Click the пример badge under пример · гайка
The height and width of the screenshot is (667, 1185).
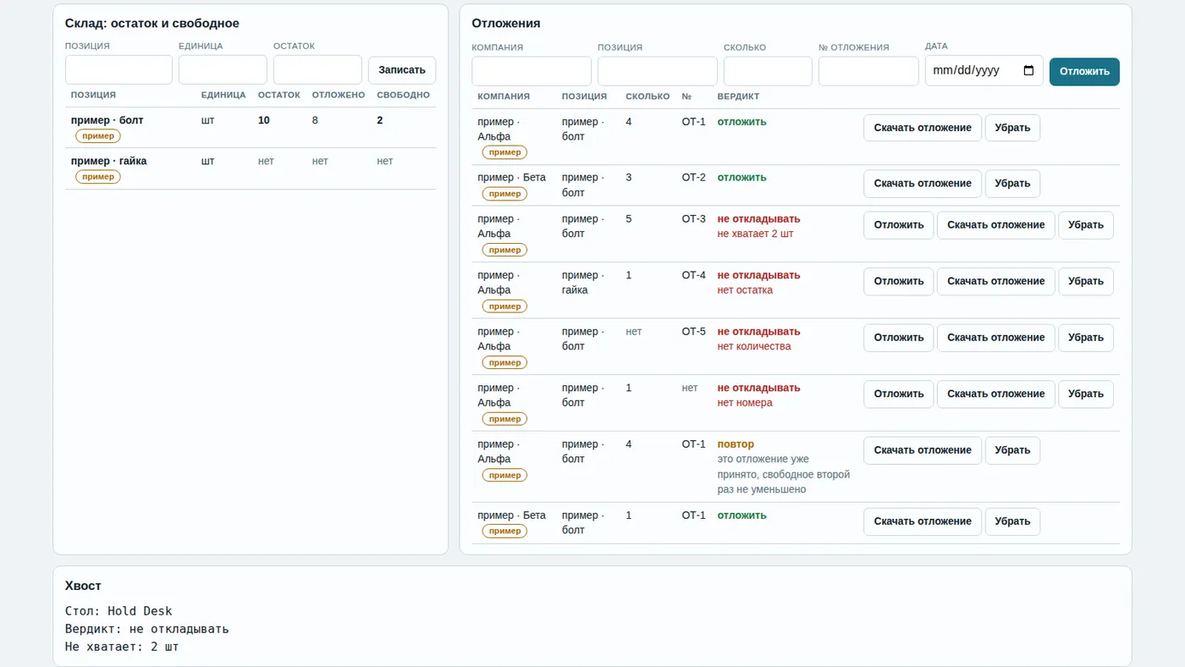point(98,177)
